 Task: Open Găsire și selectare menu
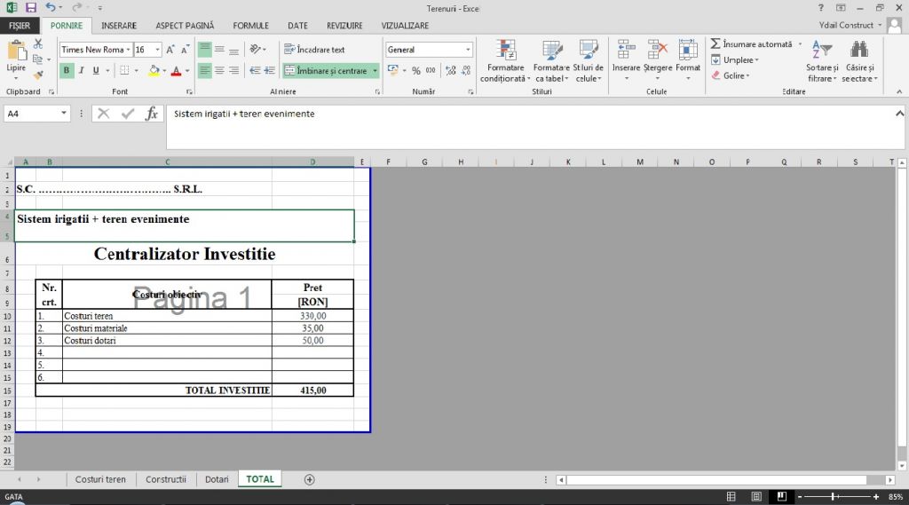click(859, 61)
